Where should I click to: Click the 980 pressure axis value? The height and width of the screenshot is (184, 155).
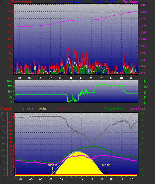click(143, 66)
